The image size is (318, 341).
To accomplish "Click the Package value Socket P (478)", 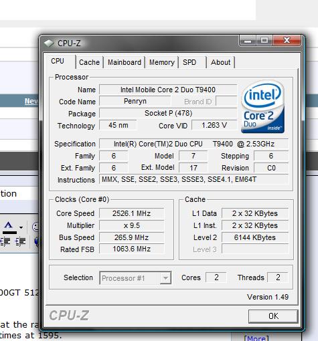I will pyautogui.click(x=168, y=113).
